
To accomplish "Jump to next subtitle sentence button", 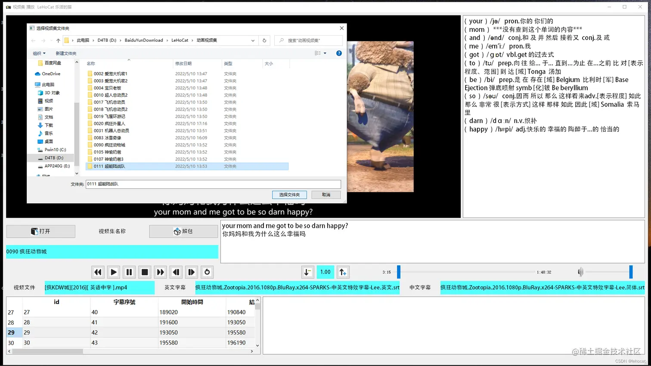I will [192, 272].
